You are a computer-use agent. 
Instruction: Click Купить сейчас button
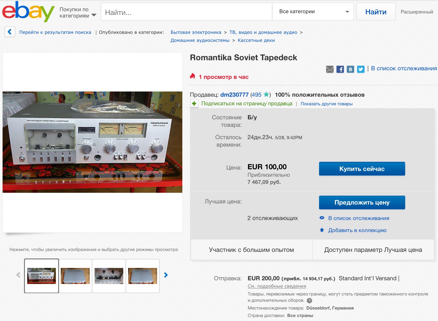(x=362, y=169)
